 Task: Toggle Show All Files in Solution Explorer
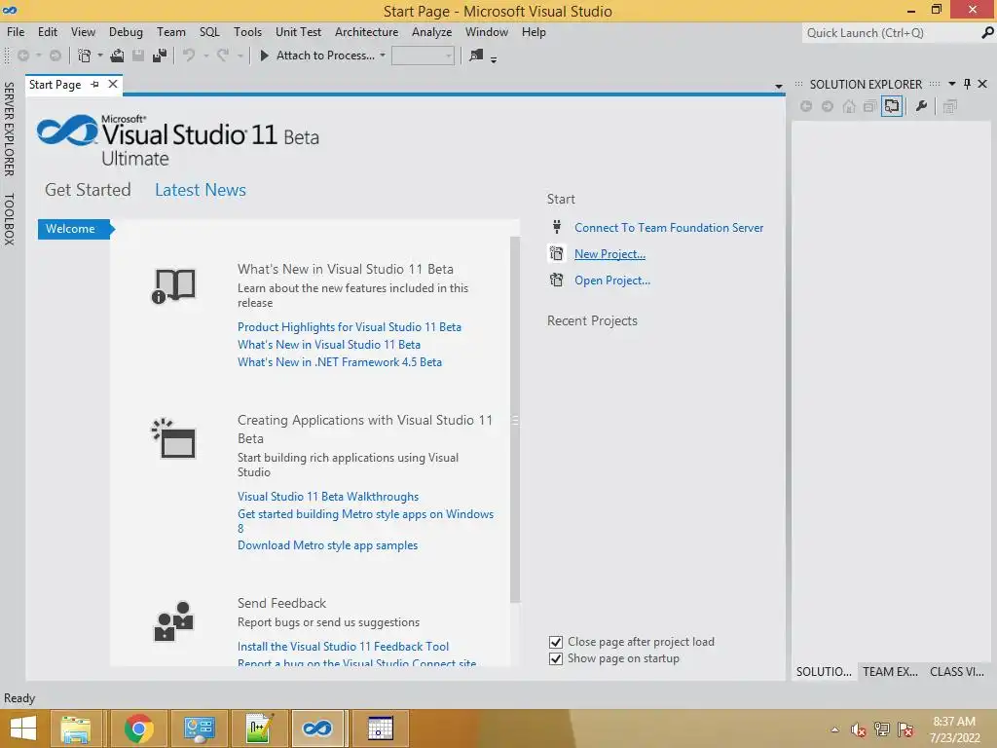(x=892, y=106)
